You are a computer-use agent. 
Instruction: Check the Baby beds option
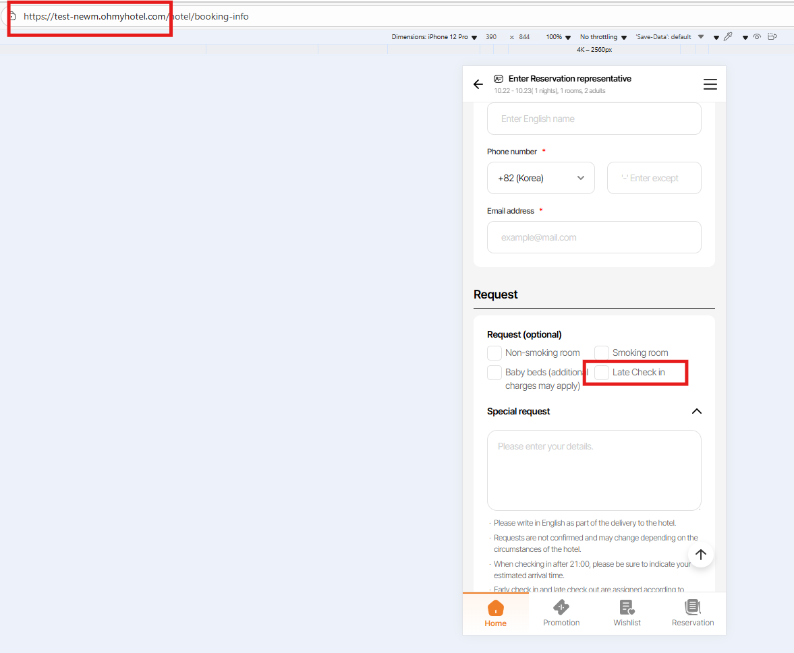click(x=494, y=372)
